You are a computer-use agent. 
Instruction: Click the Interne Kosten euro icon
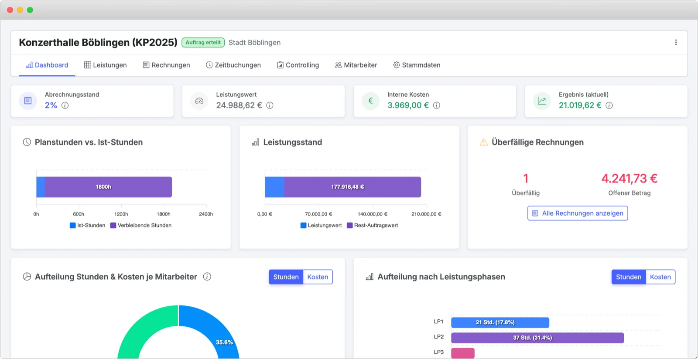370,101
